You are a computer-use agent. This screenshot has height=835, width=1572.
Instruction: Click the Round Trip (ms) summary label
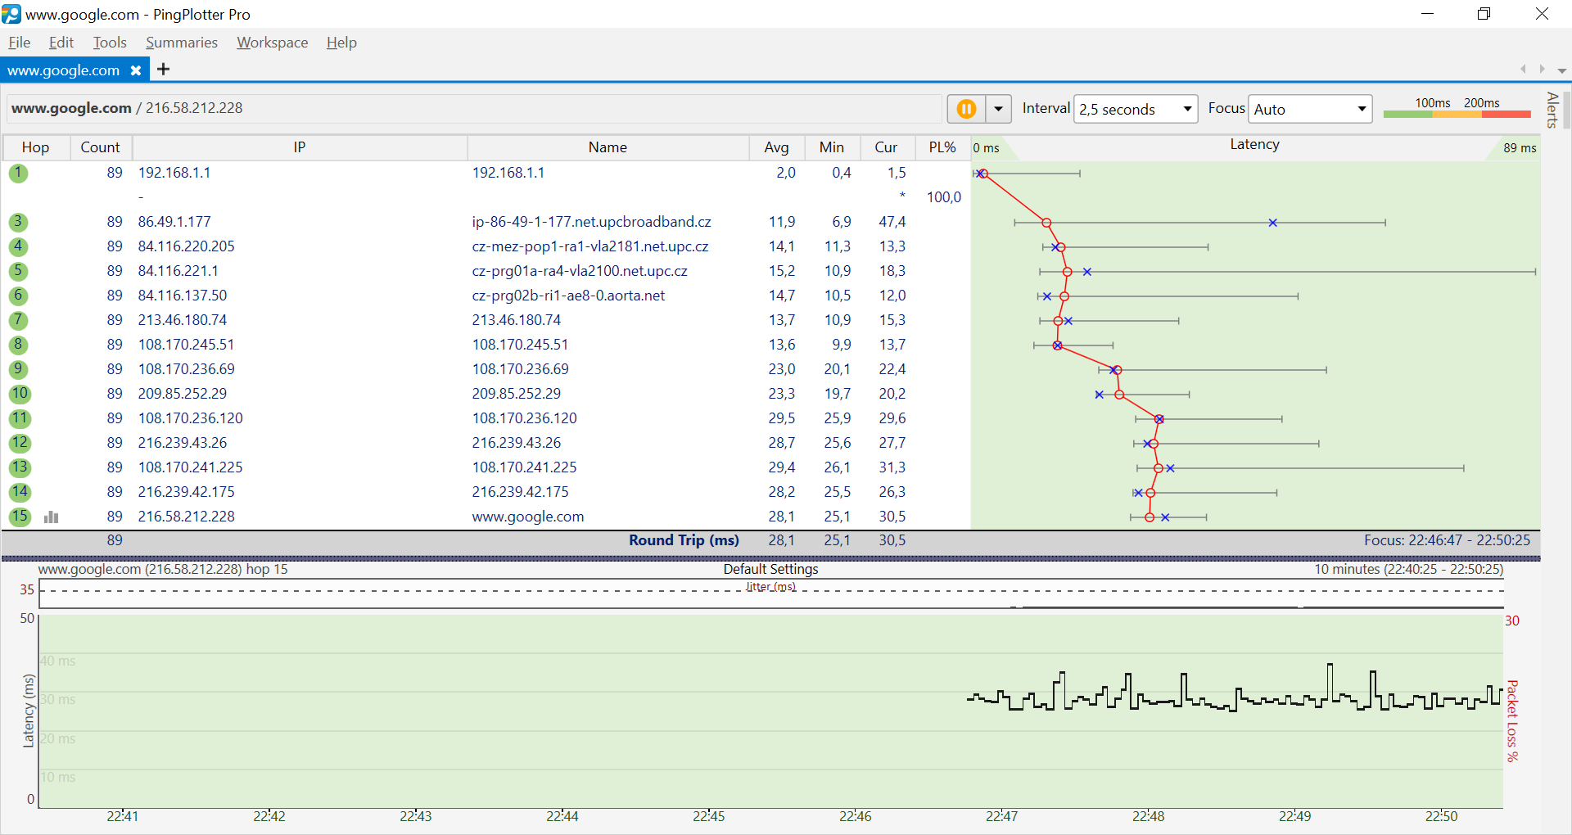coord(684,540)
